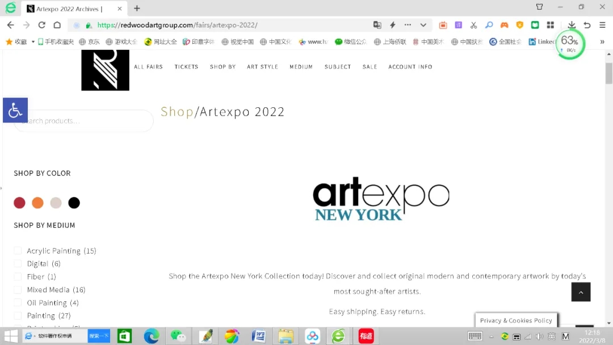Screen dimensions: 613x345
Task: Open the SHOP BY menu
Action: 223,67
